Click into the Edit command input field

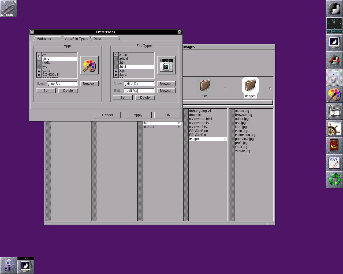139,91
